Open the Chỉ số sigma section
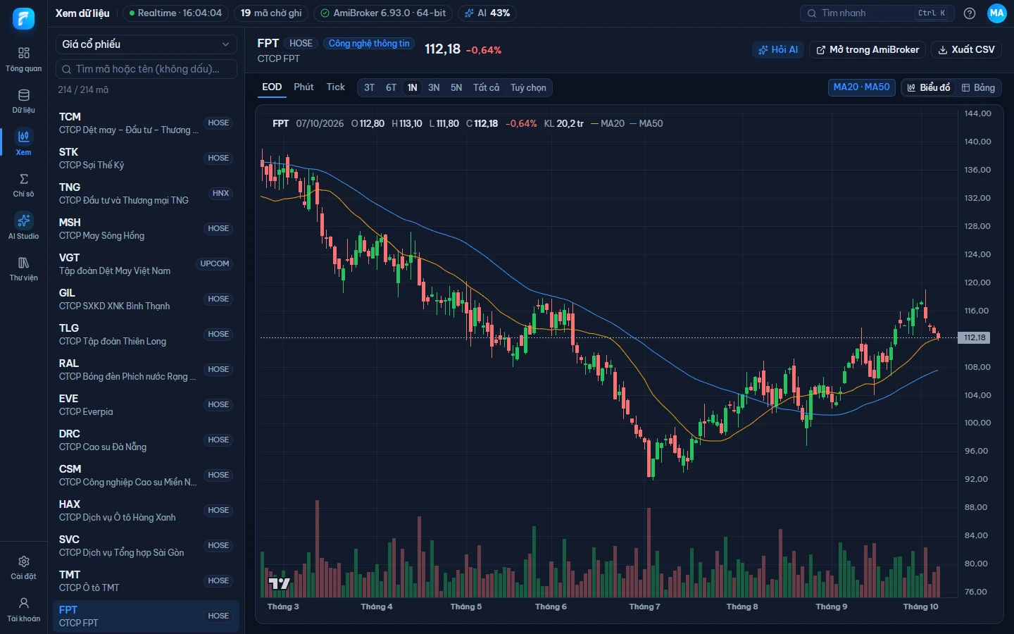 click(23, 185)
